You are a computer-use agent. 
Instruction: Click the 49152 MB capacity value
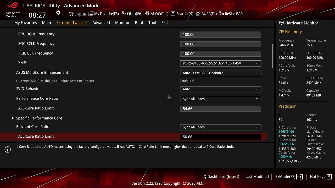(314, 95)
